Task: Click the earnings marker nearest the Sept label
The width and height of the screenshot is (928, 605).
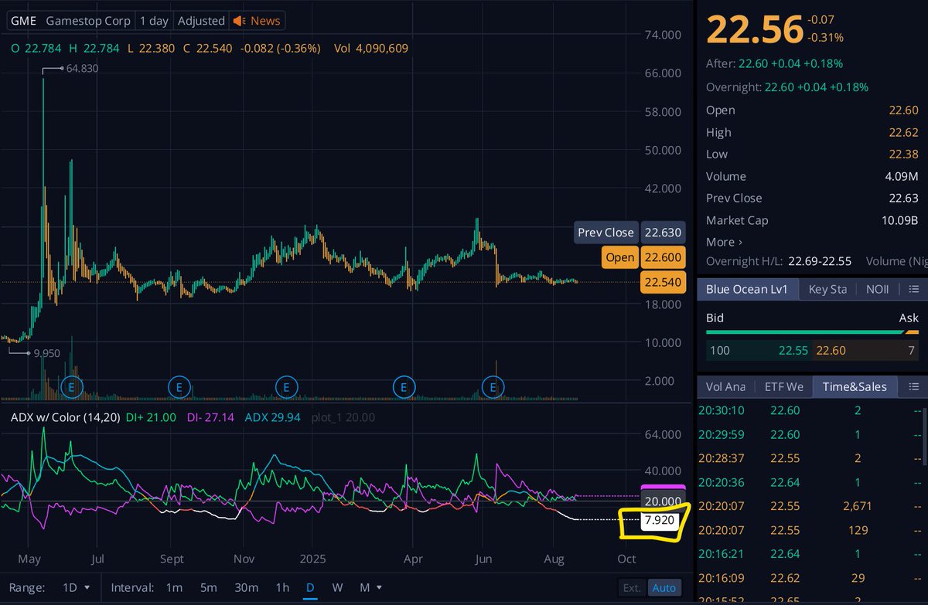Action: coord(179,386)
